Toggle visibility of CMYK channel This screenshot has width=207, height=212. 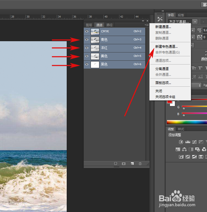(87, 31)
